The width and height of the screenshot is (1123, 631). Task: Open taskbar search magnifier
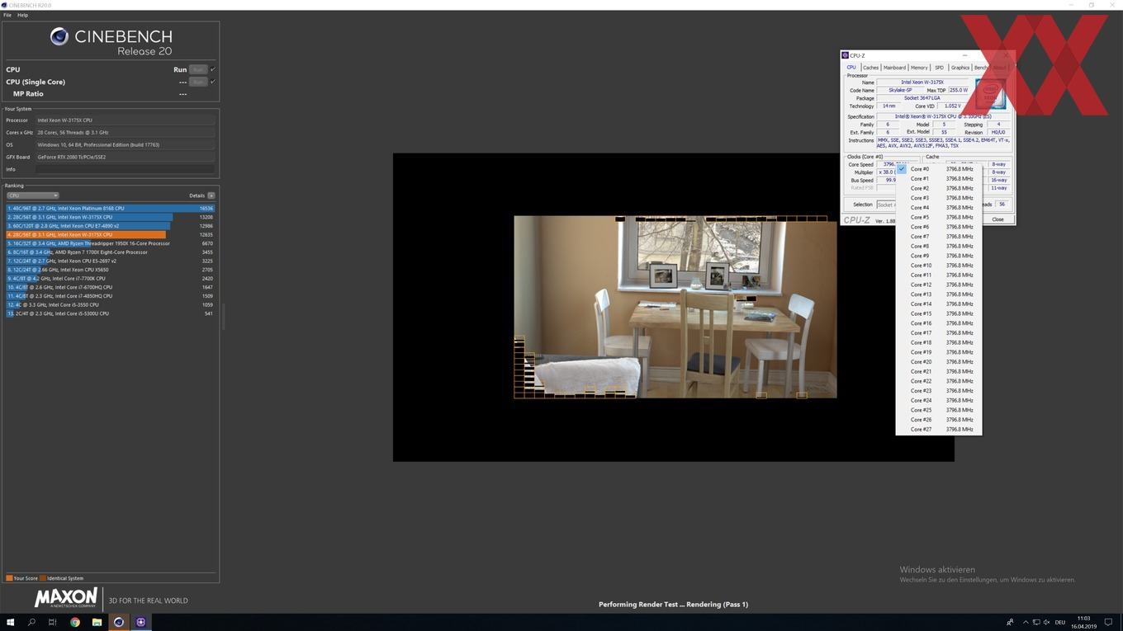coord(32,622)
